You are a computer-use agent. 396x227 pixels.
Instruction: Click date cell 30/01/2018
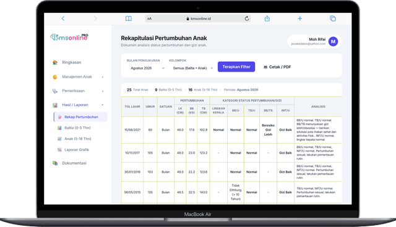132,172
